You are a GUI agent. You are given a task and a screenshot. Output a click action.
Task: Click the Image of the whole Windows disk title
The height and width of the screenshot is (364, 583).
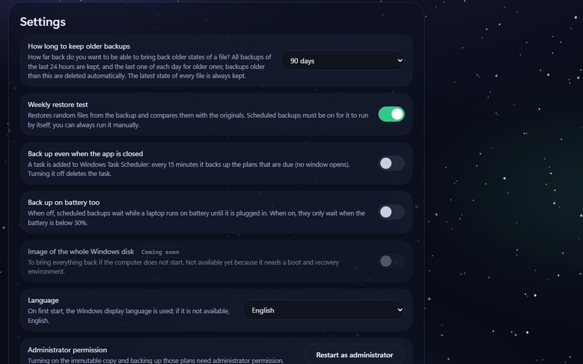81,252
